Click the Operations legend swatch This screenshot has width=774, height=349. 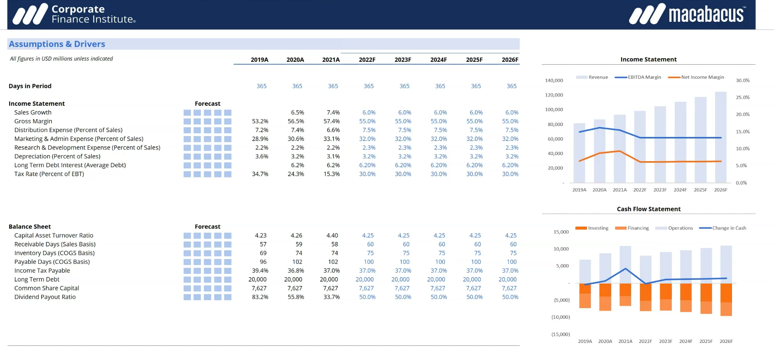661,228
